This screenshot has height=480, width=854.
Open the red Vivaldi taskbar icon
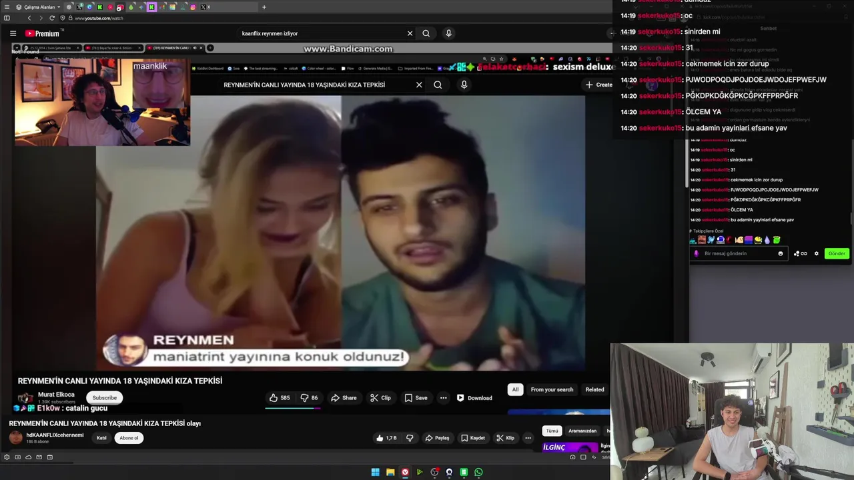pyautogui.click(x=405, y=472)
